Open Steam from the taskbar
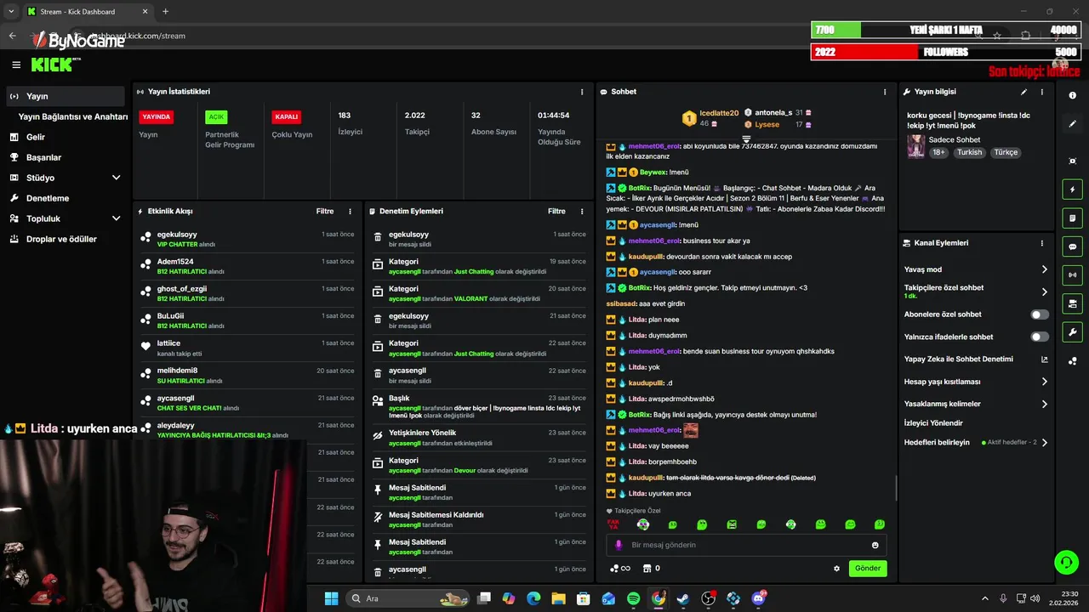Screen dimensions: 1089x612 click(683, 598)
